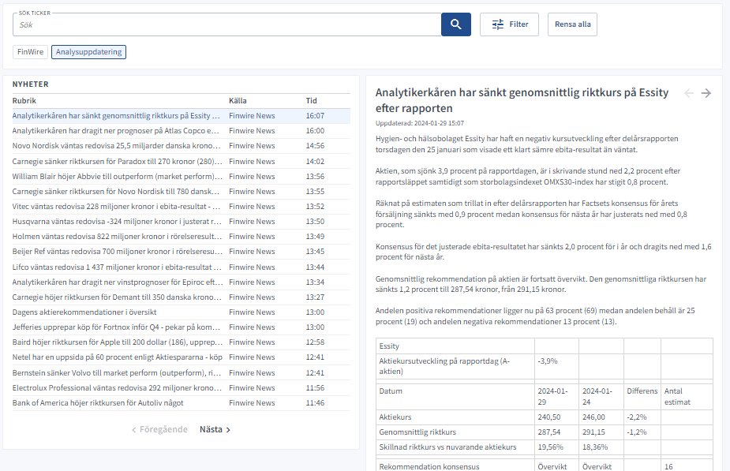
Task: Sort by the Rubrik column header
Action: [x=24, y=100]
